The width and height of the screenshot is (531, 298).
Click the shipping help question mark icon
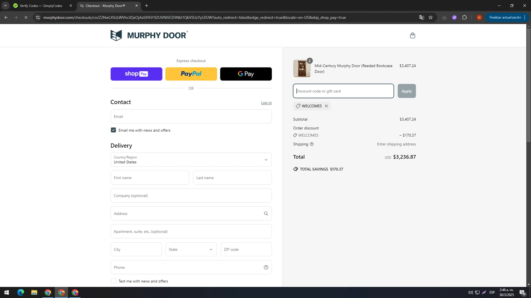(312, 144)
